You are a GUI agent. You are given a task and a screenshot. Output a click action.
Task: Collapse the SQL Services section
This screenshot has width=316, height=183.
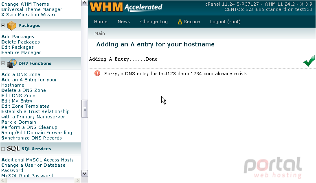click(3, 149)
